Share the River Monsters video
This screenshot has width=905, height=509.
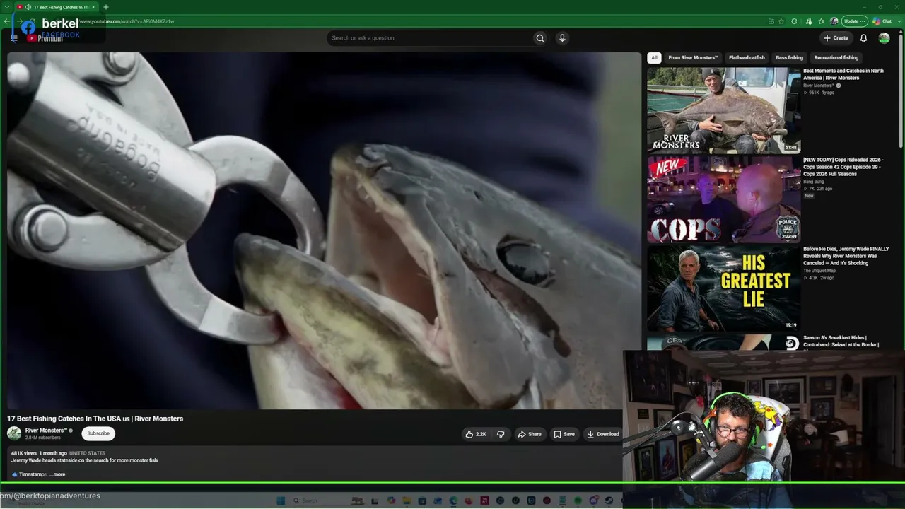click(x=529, y=434)
